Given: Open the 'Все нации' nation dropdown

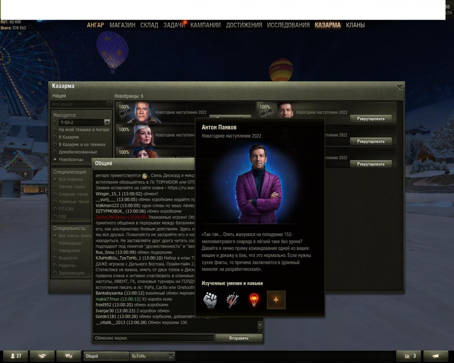Looking at the screenshot, I should pos(82,104).
